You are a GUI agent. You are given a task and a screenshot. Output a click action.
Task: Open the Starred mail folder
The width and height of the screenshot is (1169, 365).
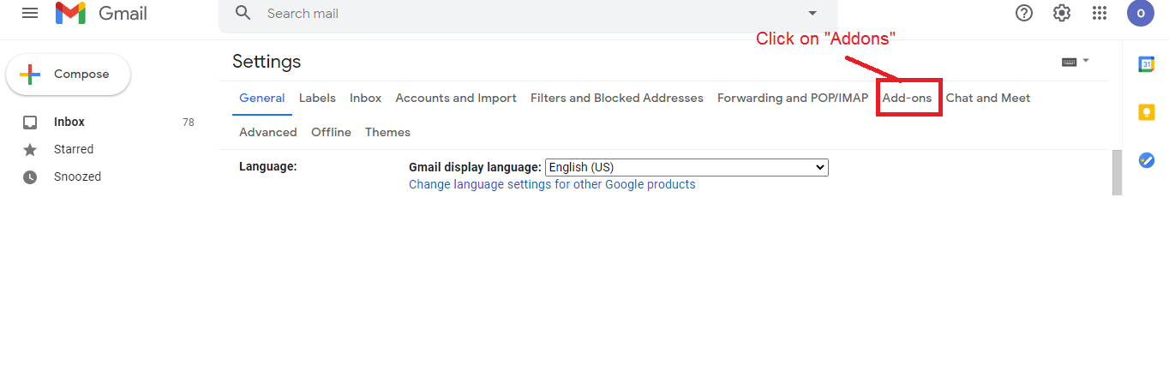[x=74, y=149]
